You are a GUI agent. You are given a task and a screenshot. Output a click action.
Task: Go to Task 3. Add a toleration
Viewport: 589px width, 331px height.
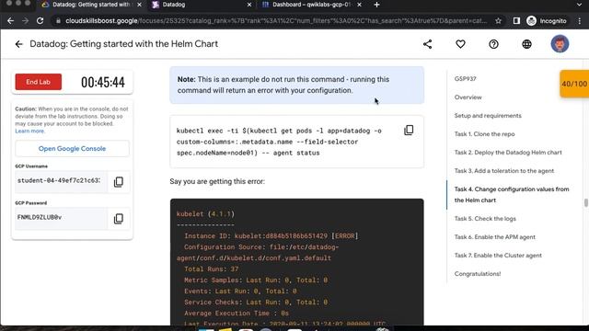[504, 171]
